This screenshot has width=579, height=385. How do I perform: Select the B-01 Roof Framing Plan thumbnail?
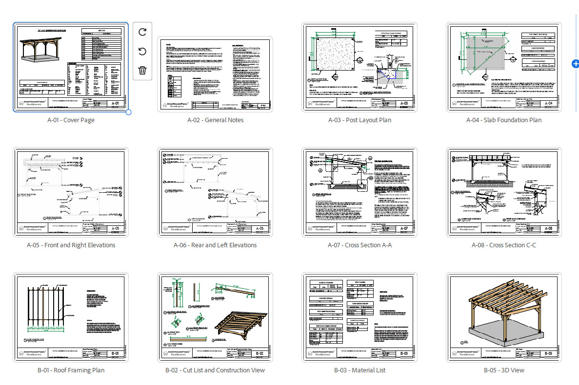click(71, 317)
